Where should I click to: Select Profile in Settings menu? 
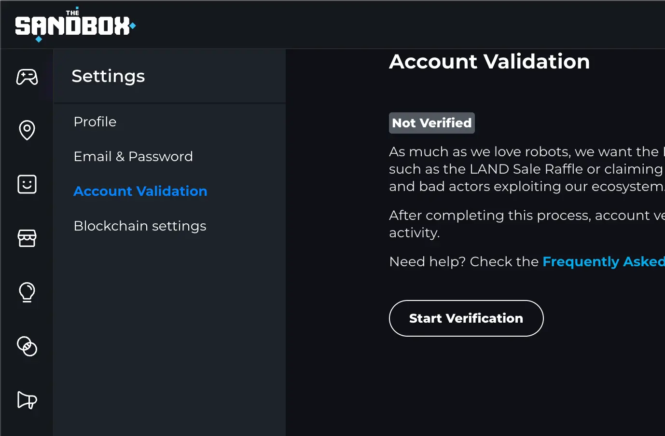pyautogui.click(x=95, y=122)
